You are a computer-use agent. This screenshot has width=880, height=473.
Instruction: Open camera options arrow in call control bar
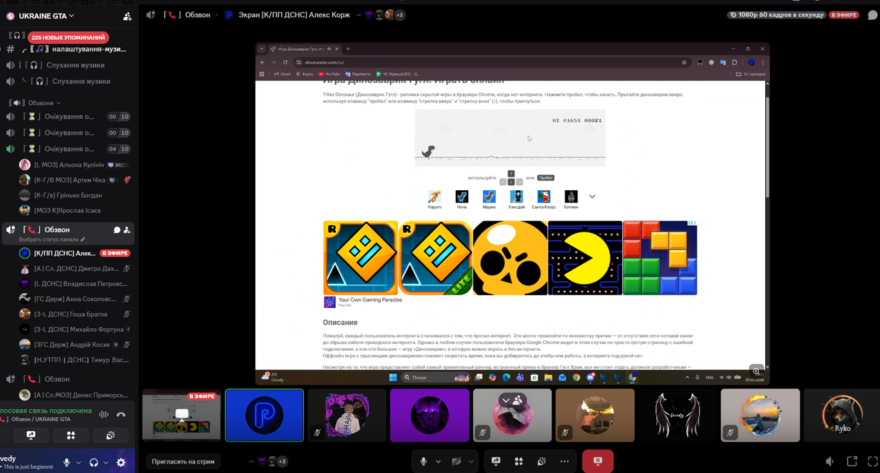[472, 461]
